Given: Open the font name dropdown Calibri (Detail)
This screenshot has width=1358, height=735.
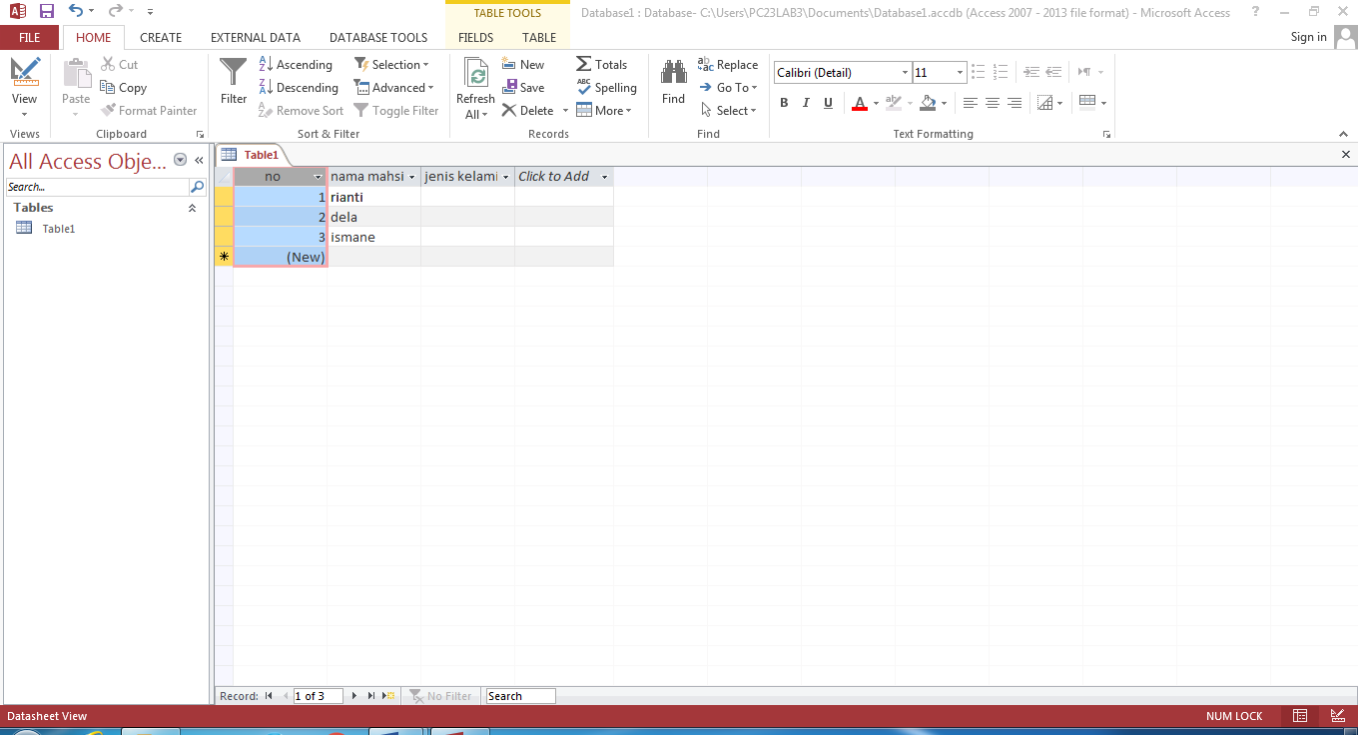Looking at the screenshot, I should click(x=905, y=73).
